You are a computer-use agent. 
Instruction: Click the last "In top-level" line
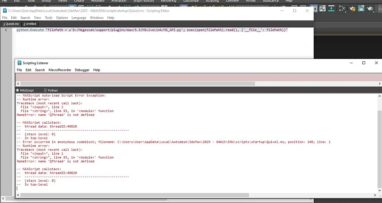pyautogui.click(x=32, y=185)
